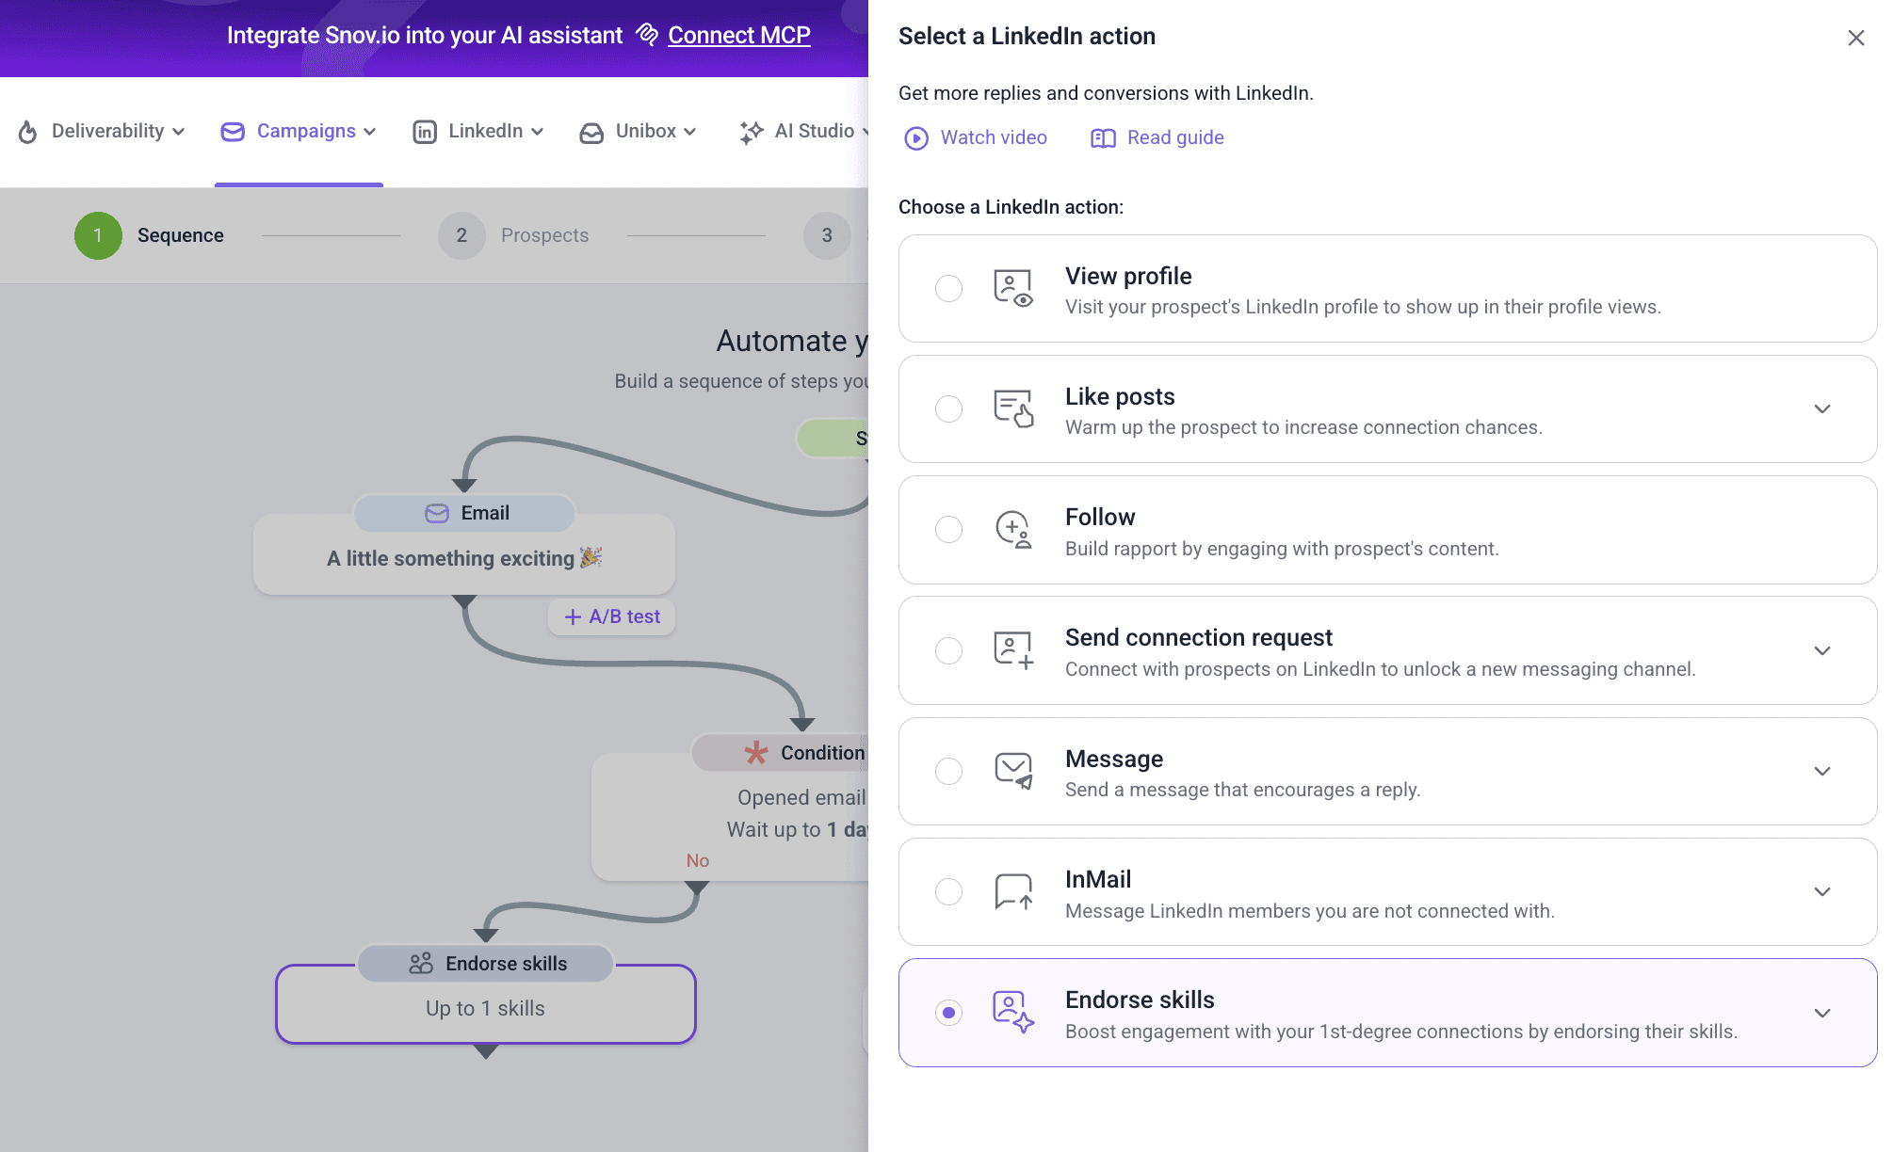Click the Message envelope icon

point(1013,771)
